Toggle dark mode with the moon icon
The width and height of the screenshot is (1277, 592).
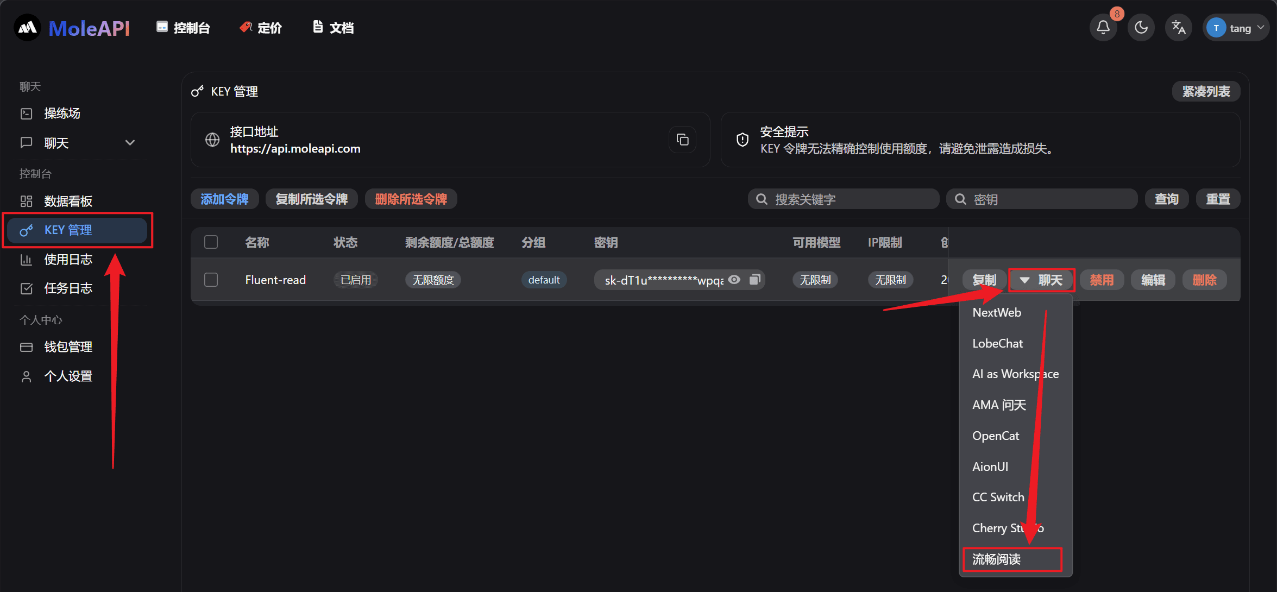(1141, 27)
